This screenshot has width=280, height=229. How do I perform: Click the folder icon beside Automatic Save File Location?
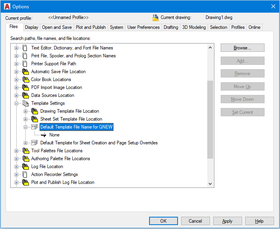point(25,72)
